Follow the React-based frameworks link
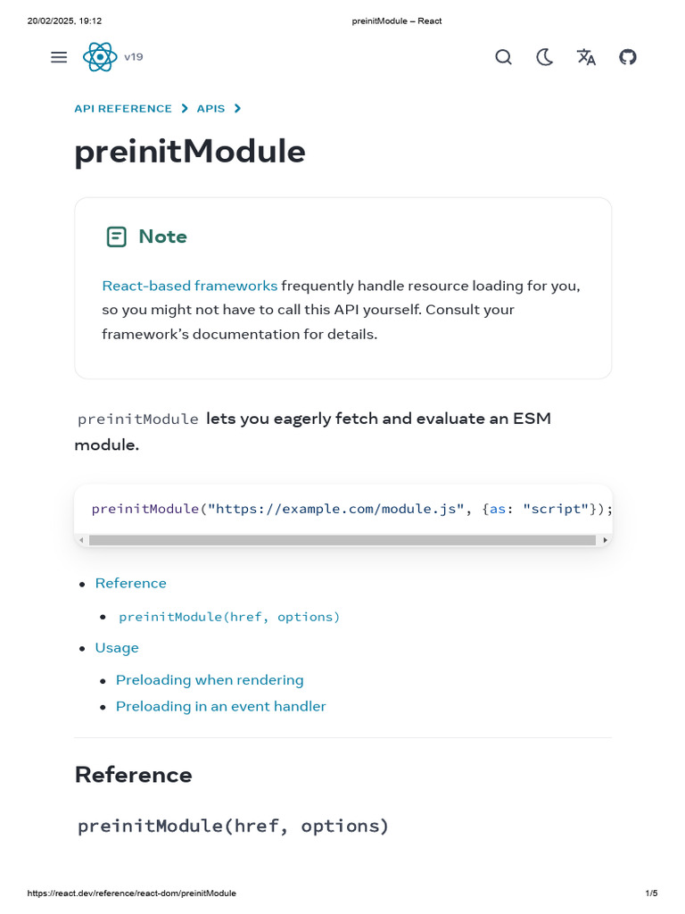Screen dimensions: 685x914 point(189,286)
